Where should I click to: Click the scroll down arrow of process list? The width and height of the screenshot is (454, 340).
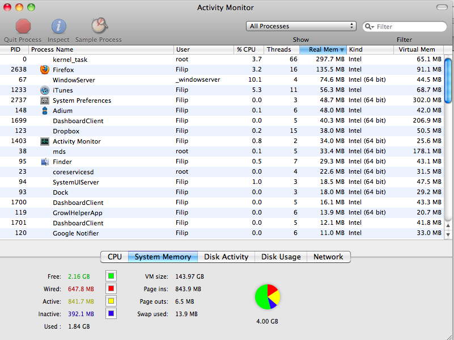(x=448, y=234)
